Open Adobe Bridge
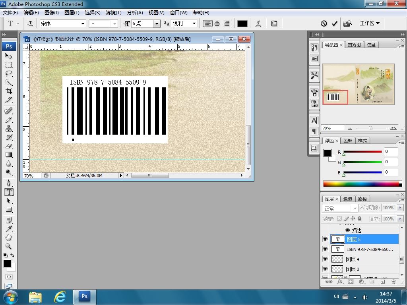Screen dimensions: 407x305 pos(347,23)
